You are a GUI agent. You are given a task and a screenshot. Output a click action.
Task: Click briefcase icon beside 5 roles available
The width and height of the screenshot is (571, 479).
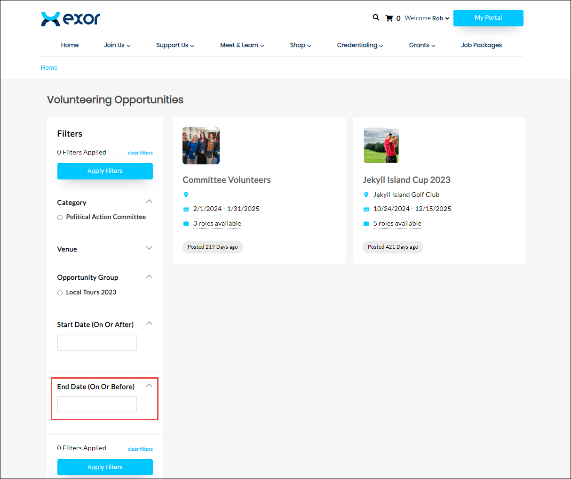(x=366, y=224)
